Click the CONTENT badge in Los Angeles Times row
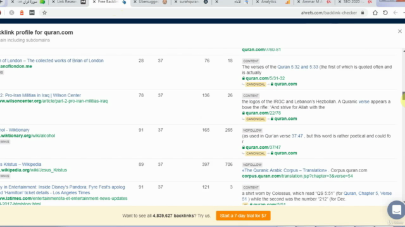The height and width of the screenshot is (227, 405). pos(251,188)
